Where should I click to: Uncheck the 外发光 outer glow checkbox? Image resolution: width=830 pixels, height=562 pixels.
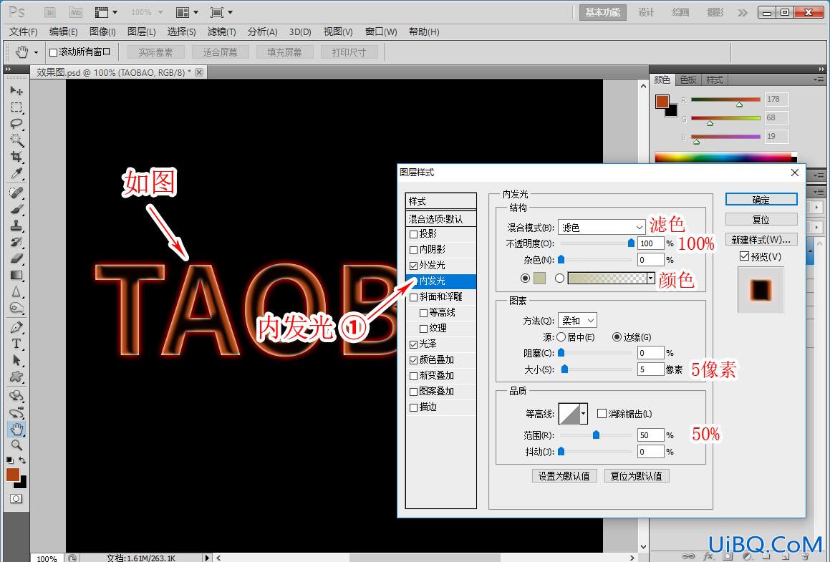point(414,266)
